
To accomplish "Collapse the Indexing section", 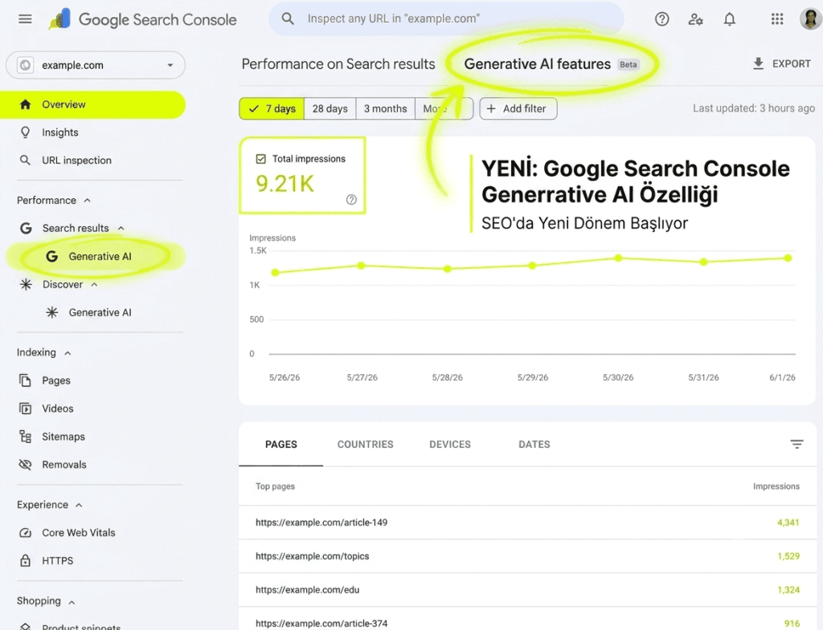I will click(68, 353).
